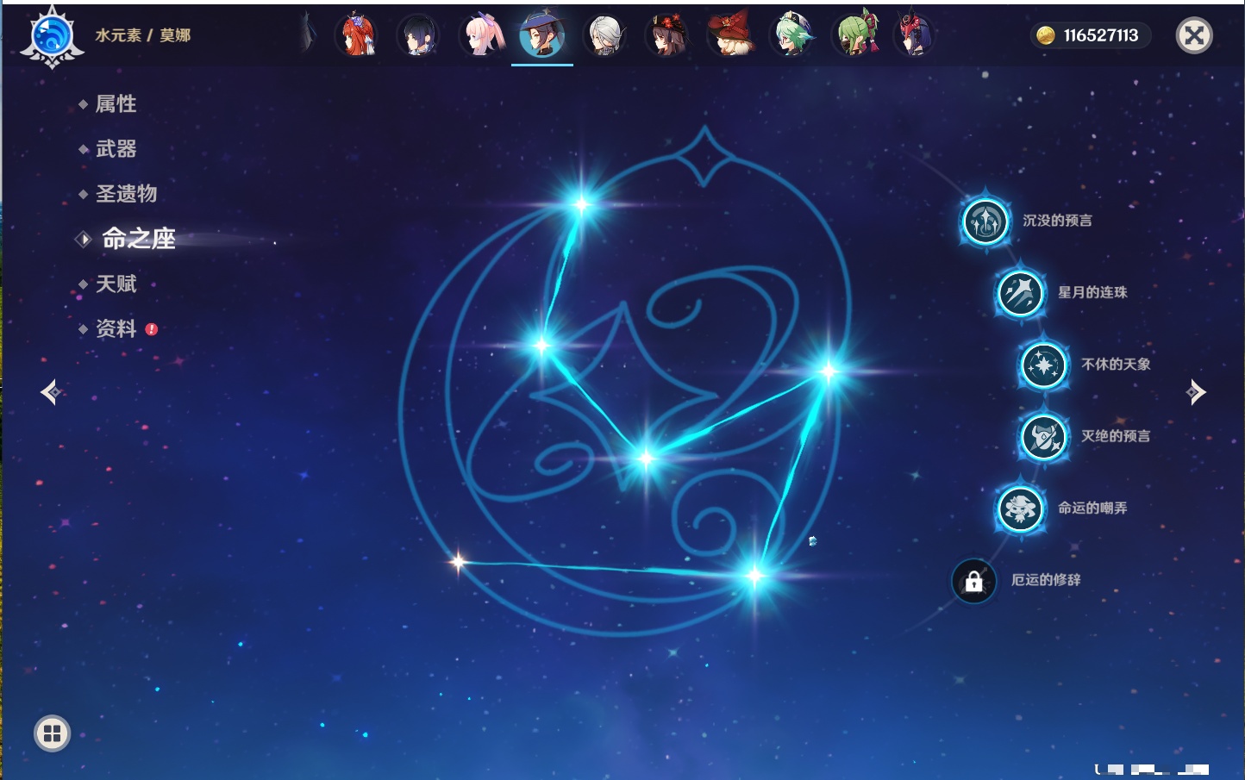The image size is (1245, 780).
Task: Click the locked 厄运的修辞 padlock icon
Action: click(x=973, y=581)
